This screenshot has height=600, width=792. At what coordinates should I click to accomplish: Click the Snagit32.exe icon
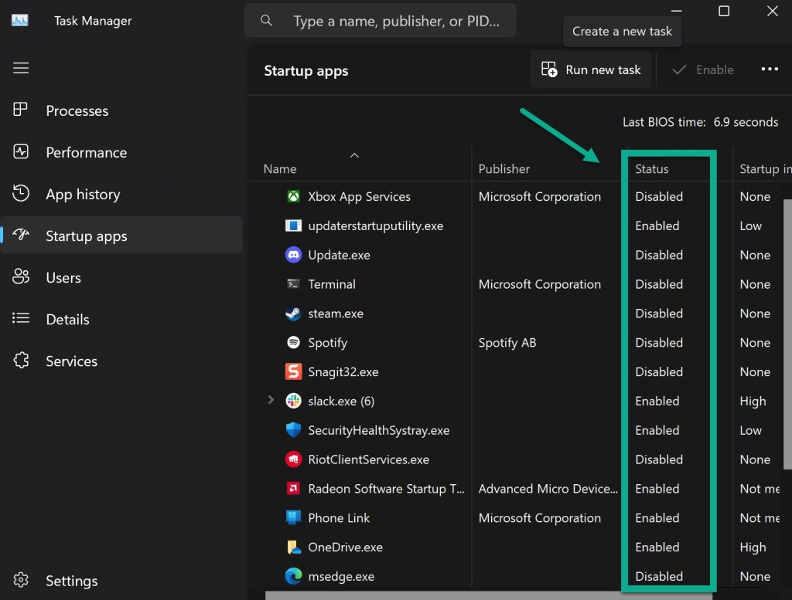coord(293,371)
